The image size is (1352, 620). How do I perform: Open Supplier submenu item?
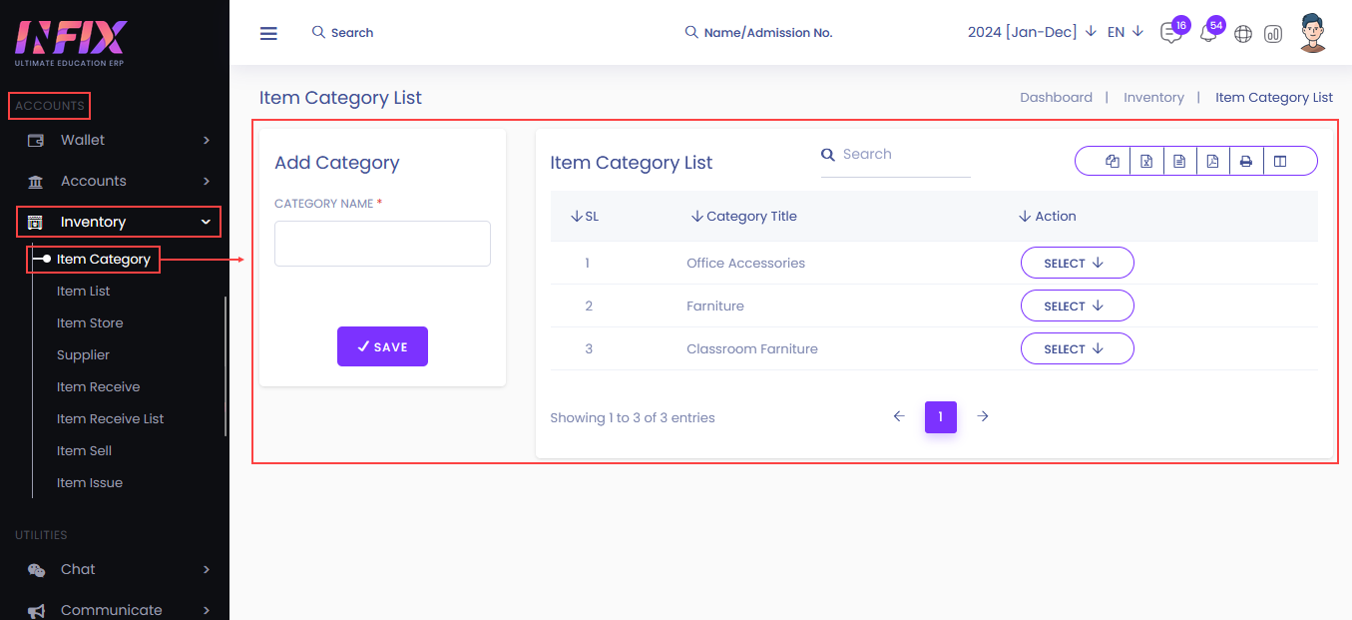(x=83, y=355)
